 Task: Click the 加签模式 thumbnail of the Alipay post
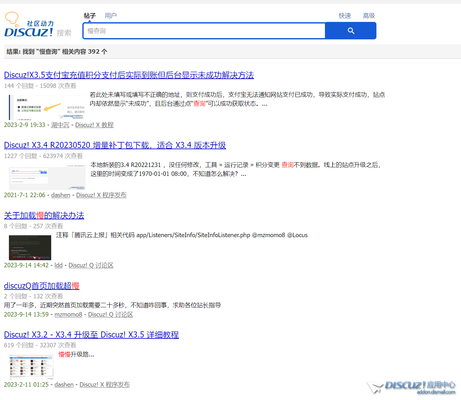pos(47,107)
